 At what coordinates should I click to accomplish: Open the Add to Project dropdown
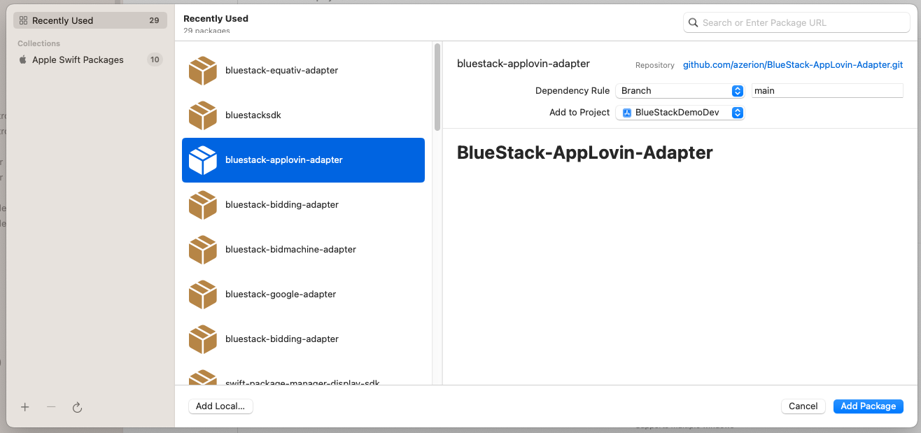tap(680, 113)
